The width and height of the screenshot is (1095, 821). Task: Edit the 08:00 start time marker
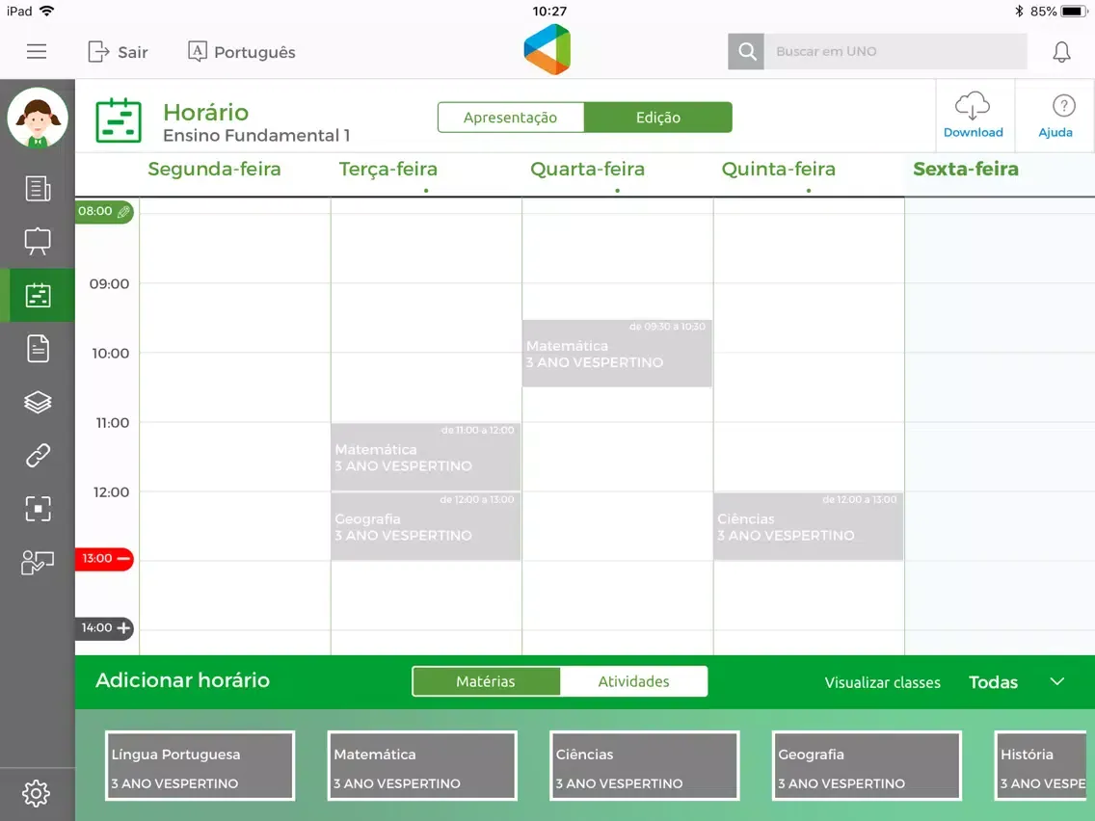click(x=104, y=212)
